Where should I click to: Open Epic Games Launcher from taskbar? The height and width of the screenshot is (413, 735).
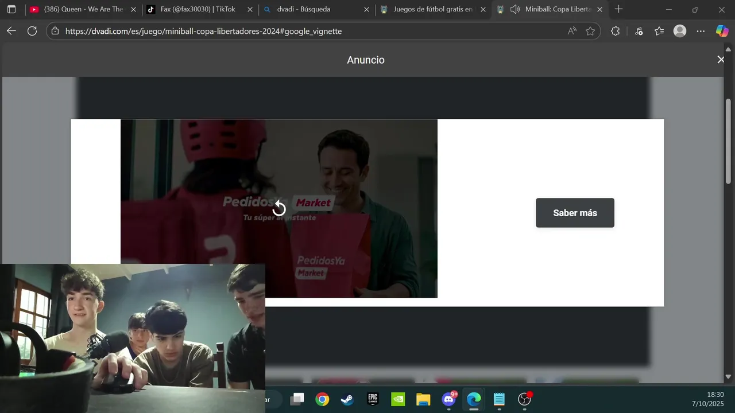coord(373,399)
